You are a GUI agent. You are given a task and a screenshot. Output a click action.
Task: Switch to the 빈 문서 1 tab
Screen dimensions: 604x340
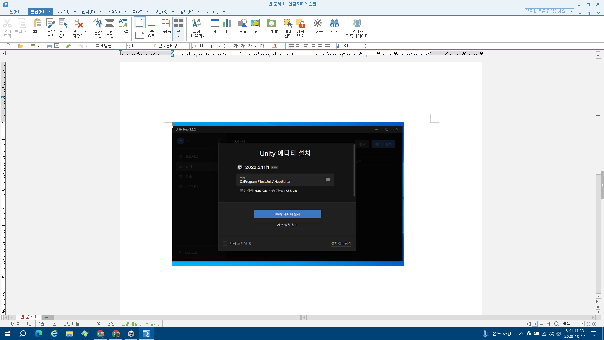[x=28, y=317]
